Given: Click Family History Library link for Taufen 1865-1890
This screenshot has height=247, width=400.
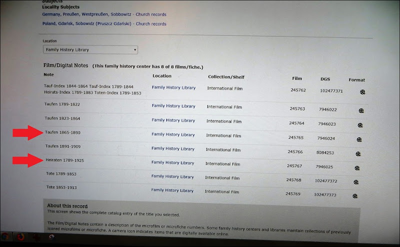Looking at the screenshot, I should pyautogui.click(x=173, y=134).
